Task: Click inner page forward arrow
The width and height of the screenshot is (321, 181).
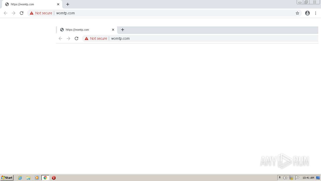Action: tap(68, 38)
